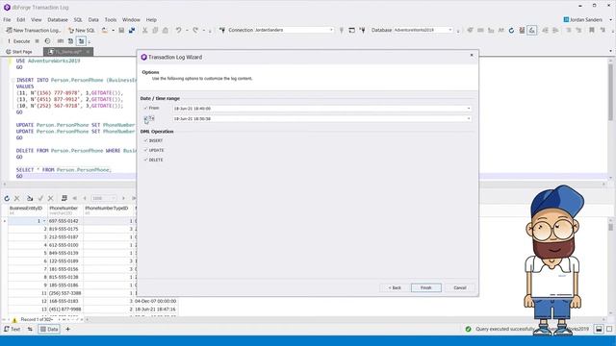
Task: Open the File menu
Action: point(7,19)
